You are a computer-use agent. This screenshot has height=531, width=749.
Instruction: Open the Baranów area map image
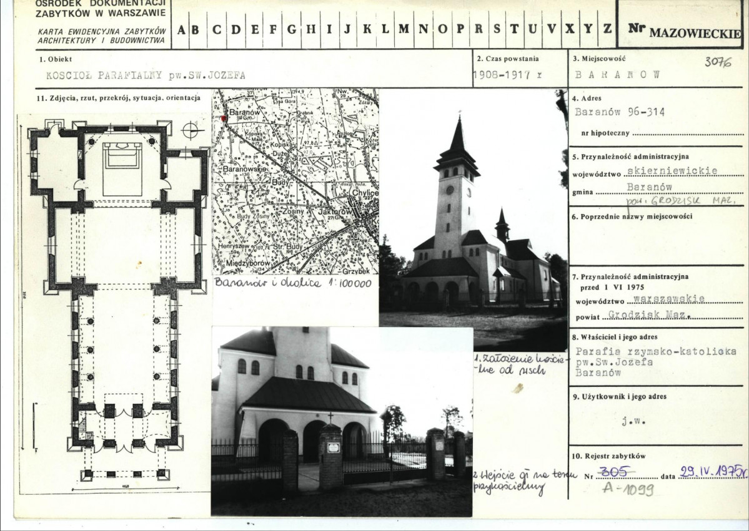(x=295, y=182)
